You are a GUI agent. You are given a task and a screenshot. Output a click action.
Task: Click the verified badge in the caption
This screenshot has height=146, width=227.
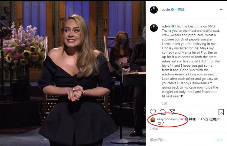[173, 26]
